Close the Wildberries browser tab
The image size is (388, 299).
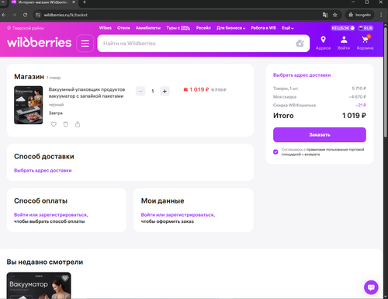tap(74, 2)
